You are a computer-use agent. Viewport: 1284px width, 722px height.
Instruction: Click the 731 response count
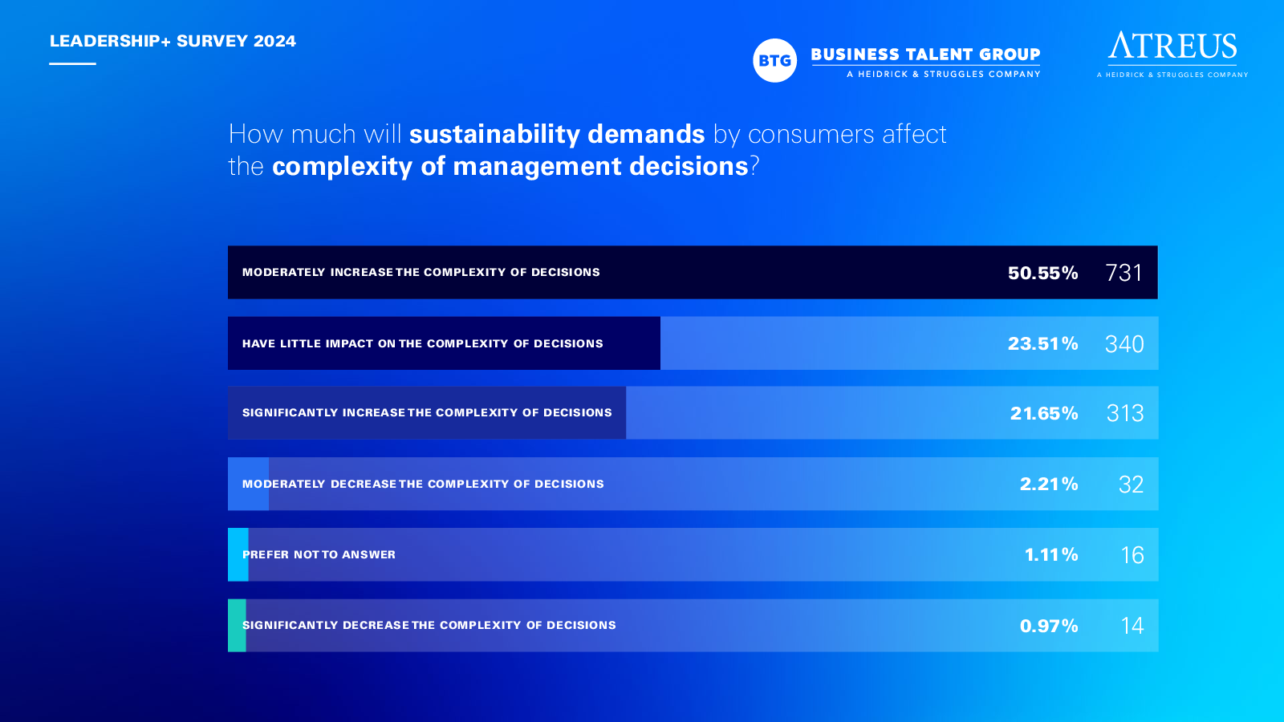click(1123, 273)
